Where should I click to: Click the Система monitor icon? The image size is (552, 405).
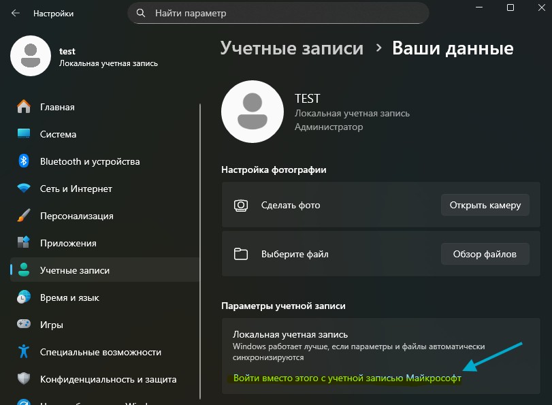(x=24, y=134)
